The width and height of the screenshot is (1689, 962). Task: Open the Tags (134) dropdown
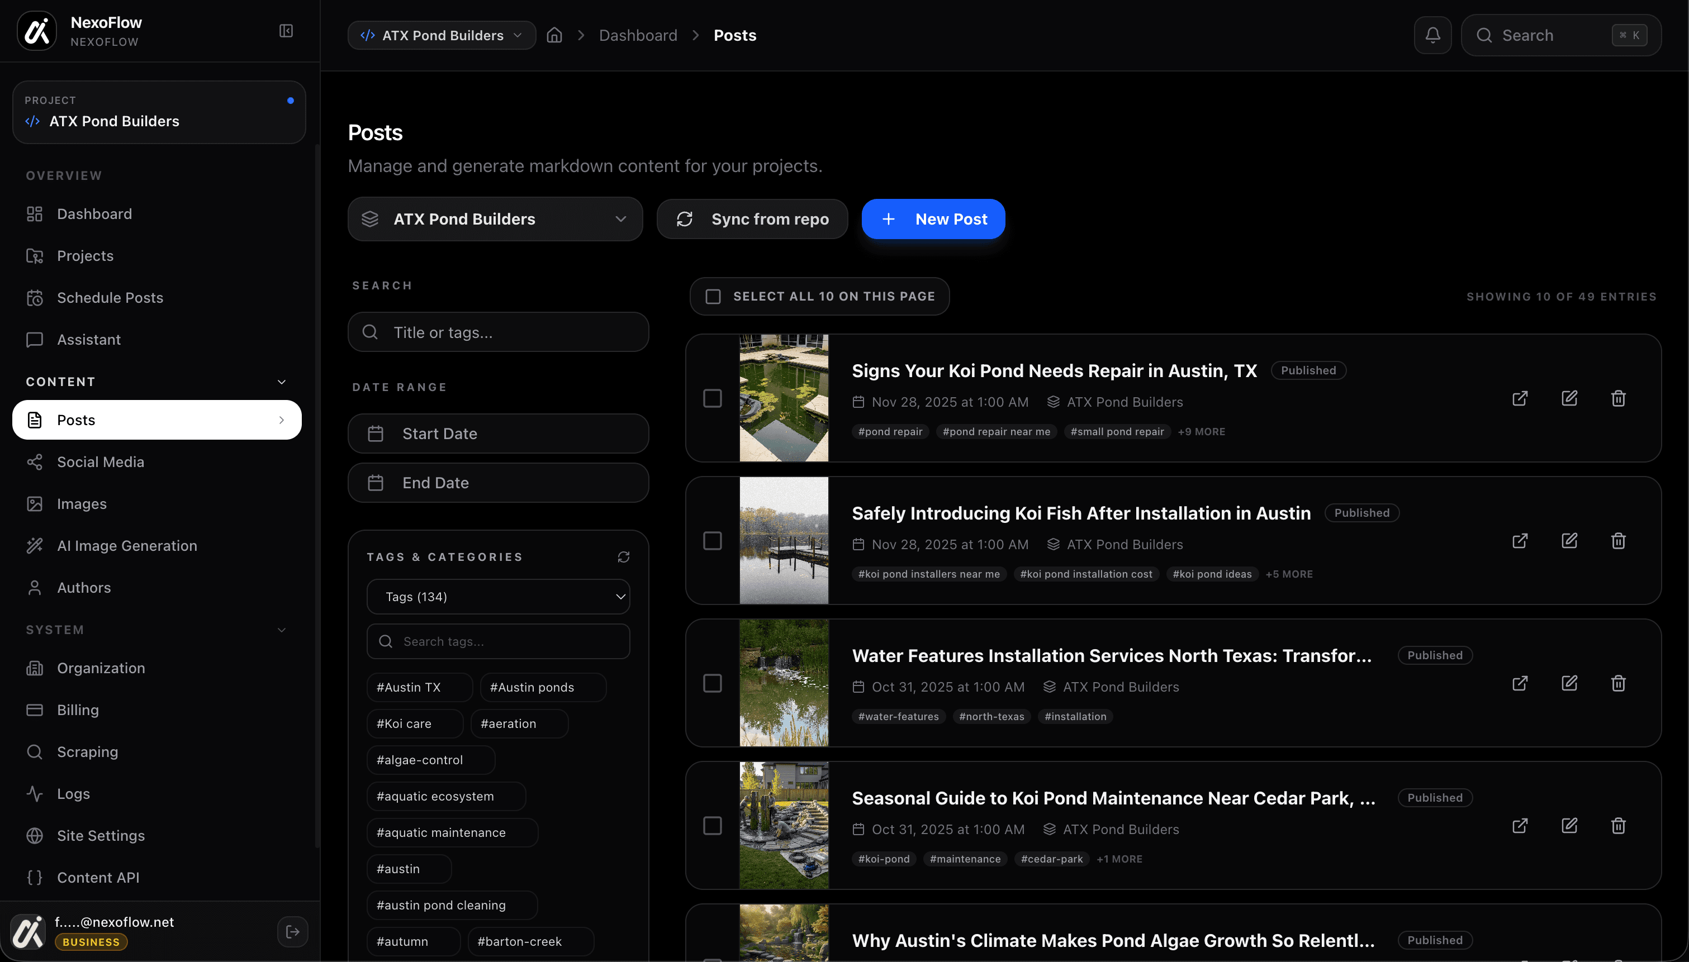click(x=497, y=596)
